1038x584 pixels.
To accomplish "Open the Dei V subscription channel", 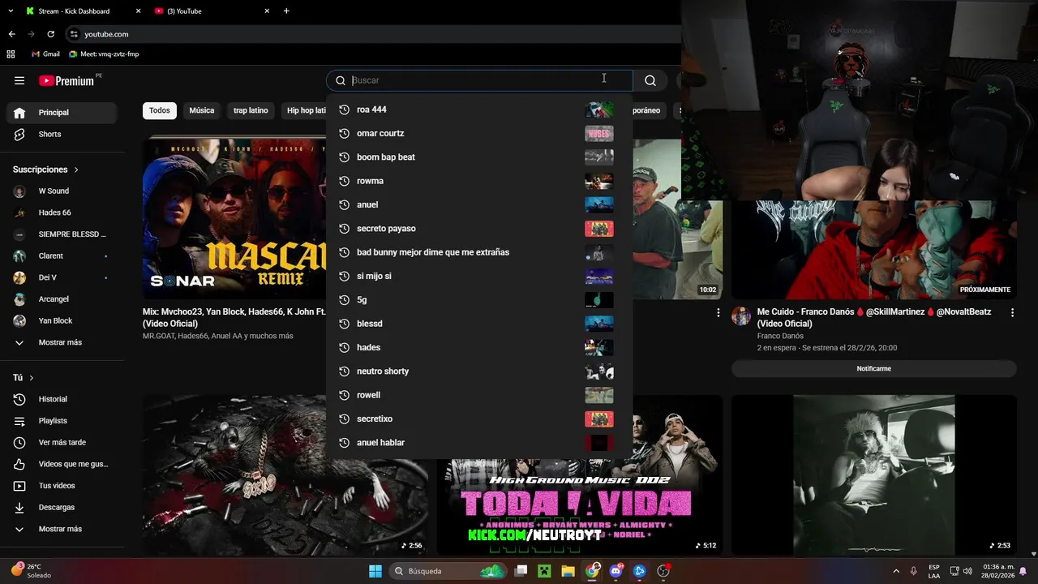I will [x=62, y=277].
